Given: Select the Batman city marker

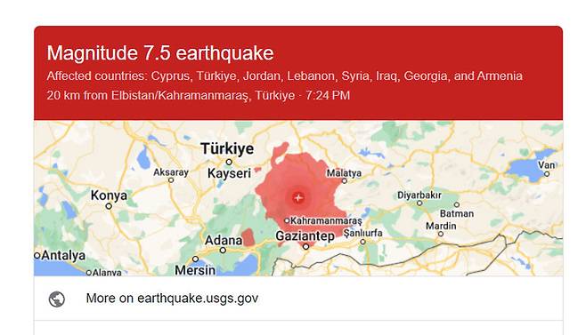Looking at the screenshot, I should 456,204.
